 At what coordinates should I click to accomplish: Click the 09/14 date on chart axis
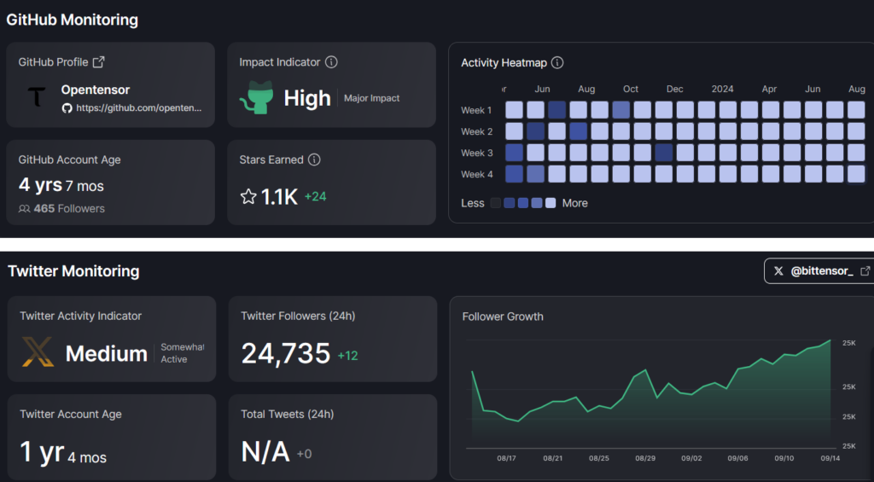tap(830, 459)
